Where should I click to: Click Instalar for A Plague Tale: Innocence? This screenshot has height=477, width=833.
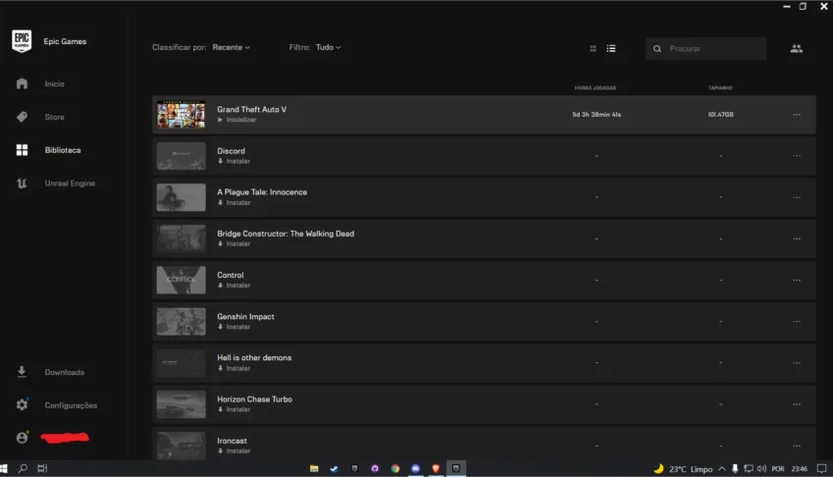[234, 202]
